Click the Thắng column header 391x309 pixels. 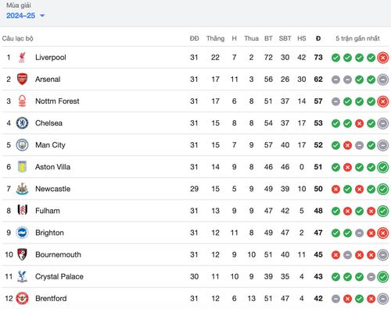click(215, 38)
